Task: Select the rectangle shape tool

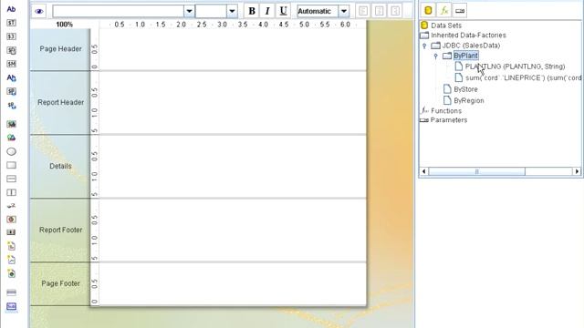Action: [11, 165]
